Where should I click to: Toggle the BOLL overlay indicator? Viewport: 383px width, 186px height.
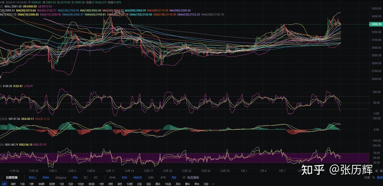click(33, 178)
